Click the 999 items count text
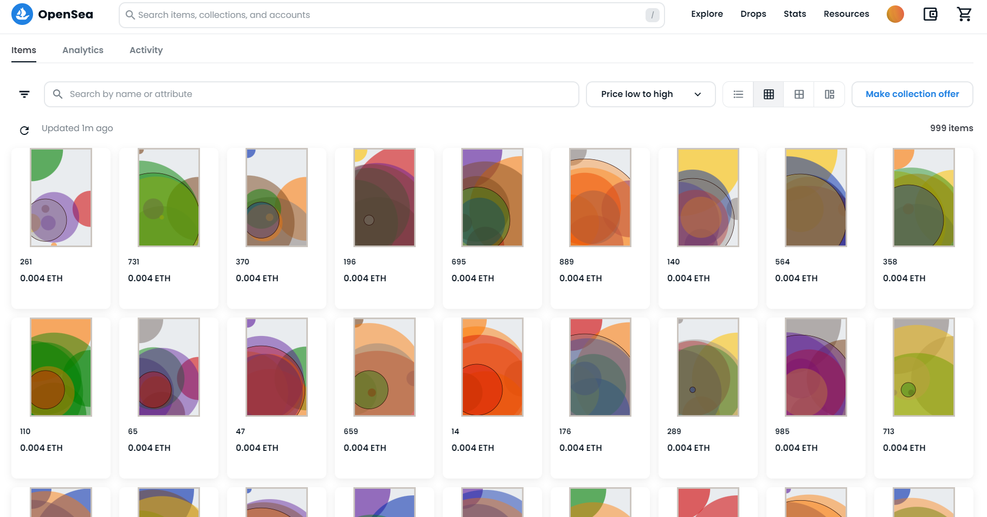987x517 pixels. [x=951, y=128]
